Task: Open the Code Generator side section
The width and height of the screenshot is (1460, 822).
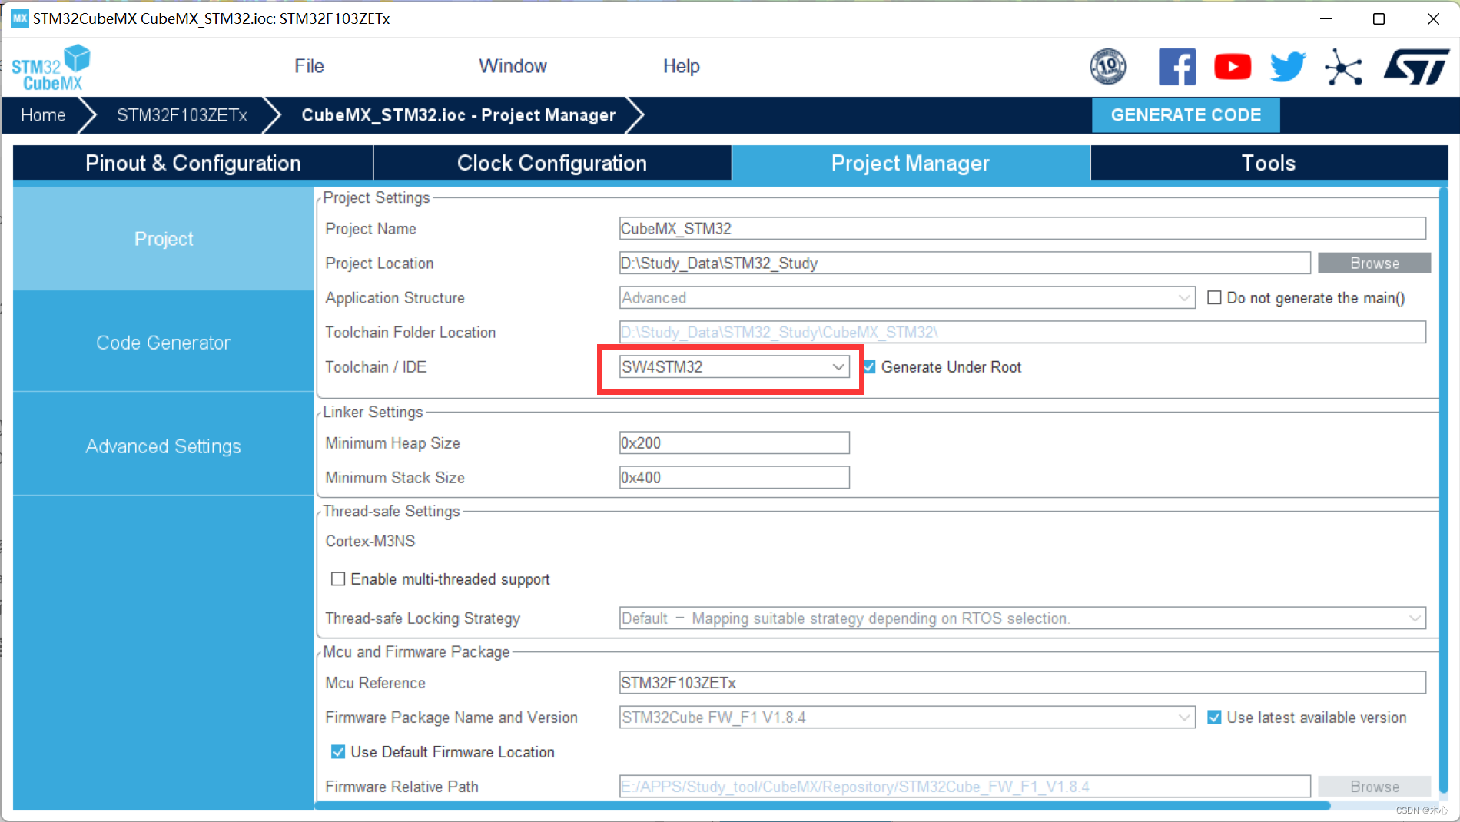Action: [x=164, y=343]
